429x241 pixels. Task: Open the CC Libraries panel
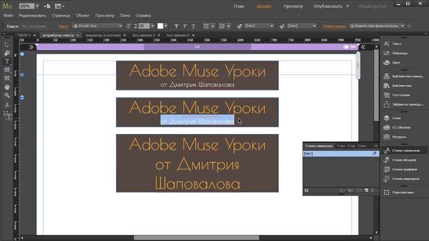coord(397,127)
